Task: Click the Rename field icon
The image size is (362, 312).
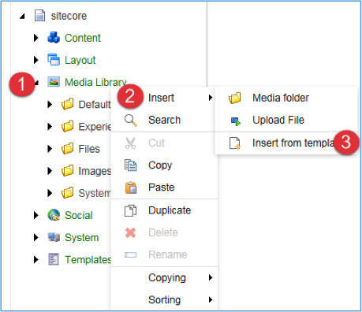Action: pyautogui.click(x=130, y=254)
